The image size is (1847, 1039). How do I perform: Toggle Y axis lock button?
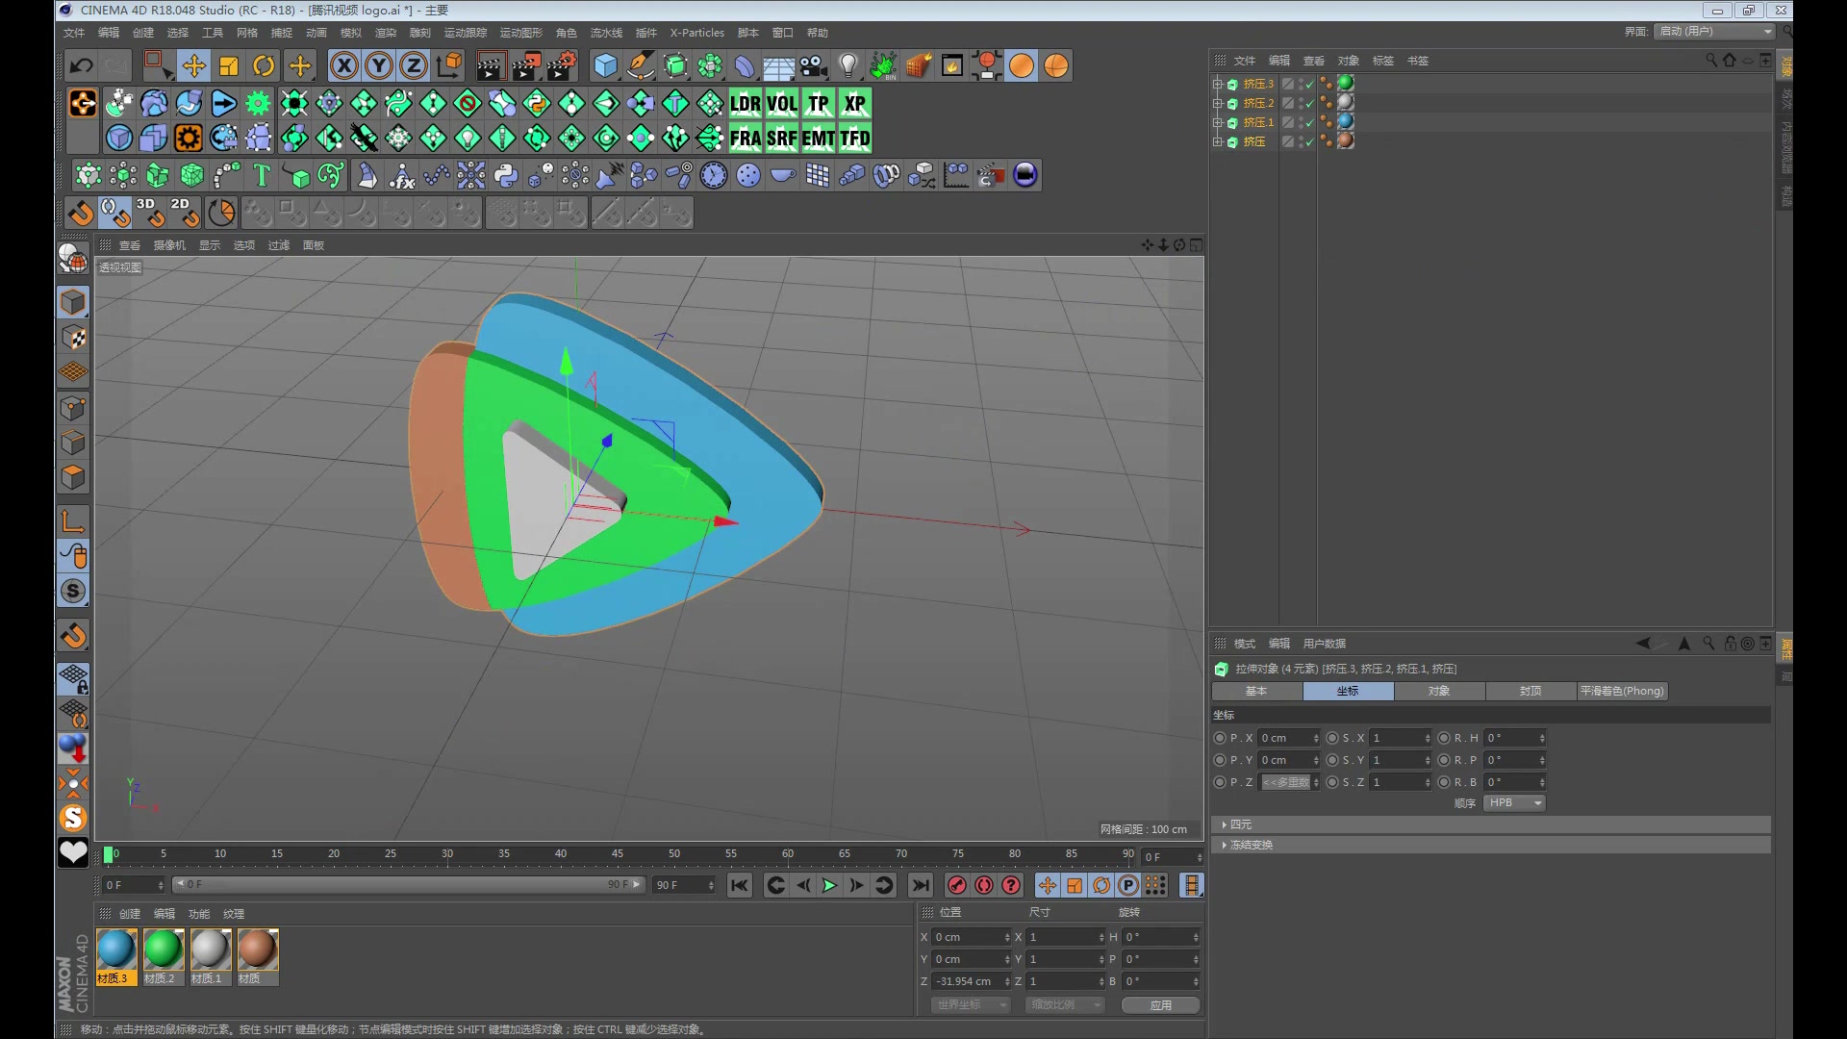pyautogui.click(x=379, y=65)
